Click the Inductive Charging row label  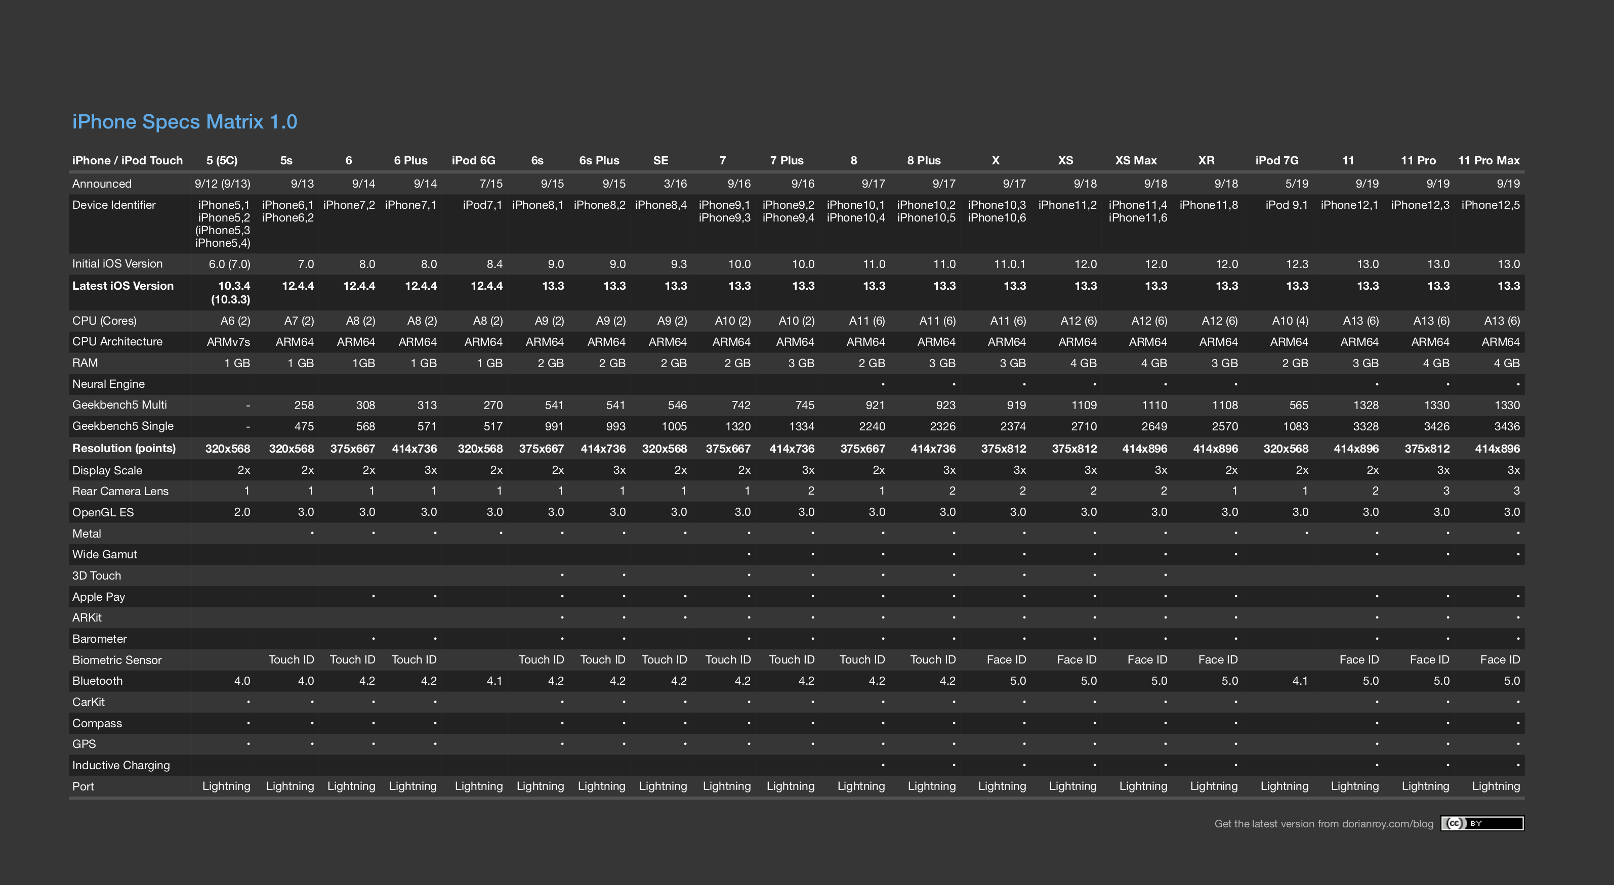tap(121, 765)
